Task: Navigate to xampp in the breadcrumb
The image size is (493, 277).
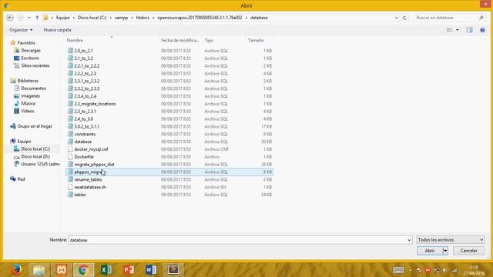Action: point(121,18)
